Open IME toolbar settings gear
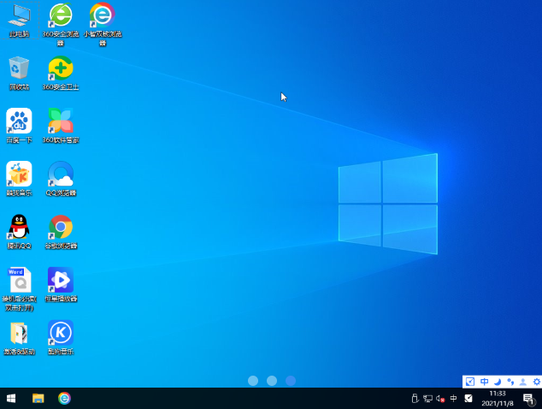The width and height of the screenshot is (542, 409). click(x=536, y=382)
